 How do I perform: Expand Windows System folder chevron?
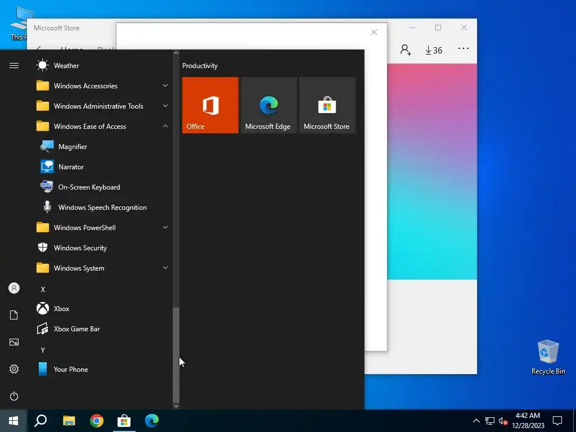tap(165, 268)
